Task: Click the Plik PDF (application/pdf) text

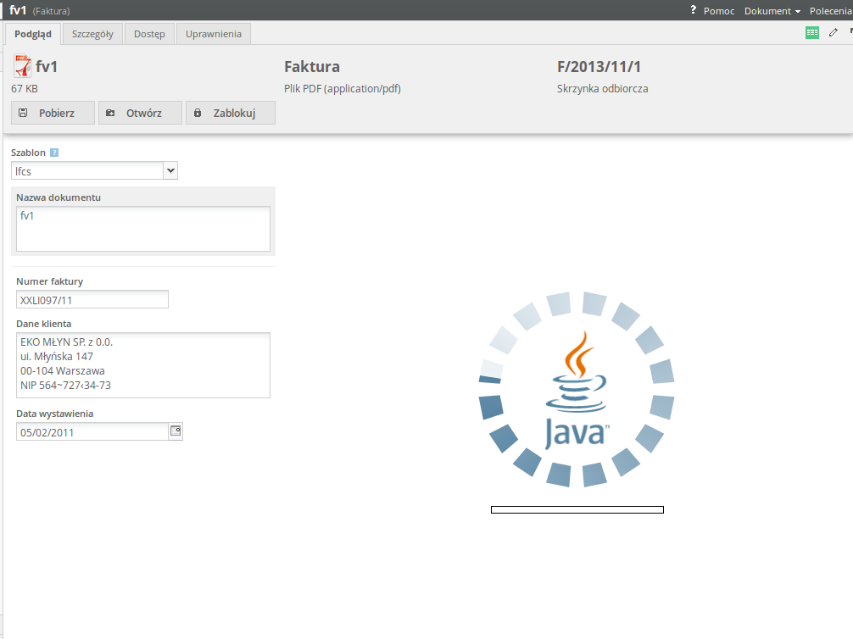Action: (343, 89)
